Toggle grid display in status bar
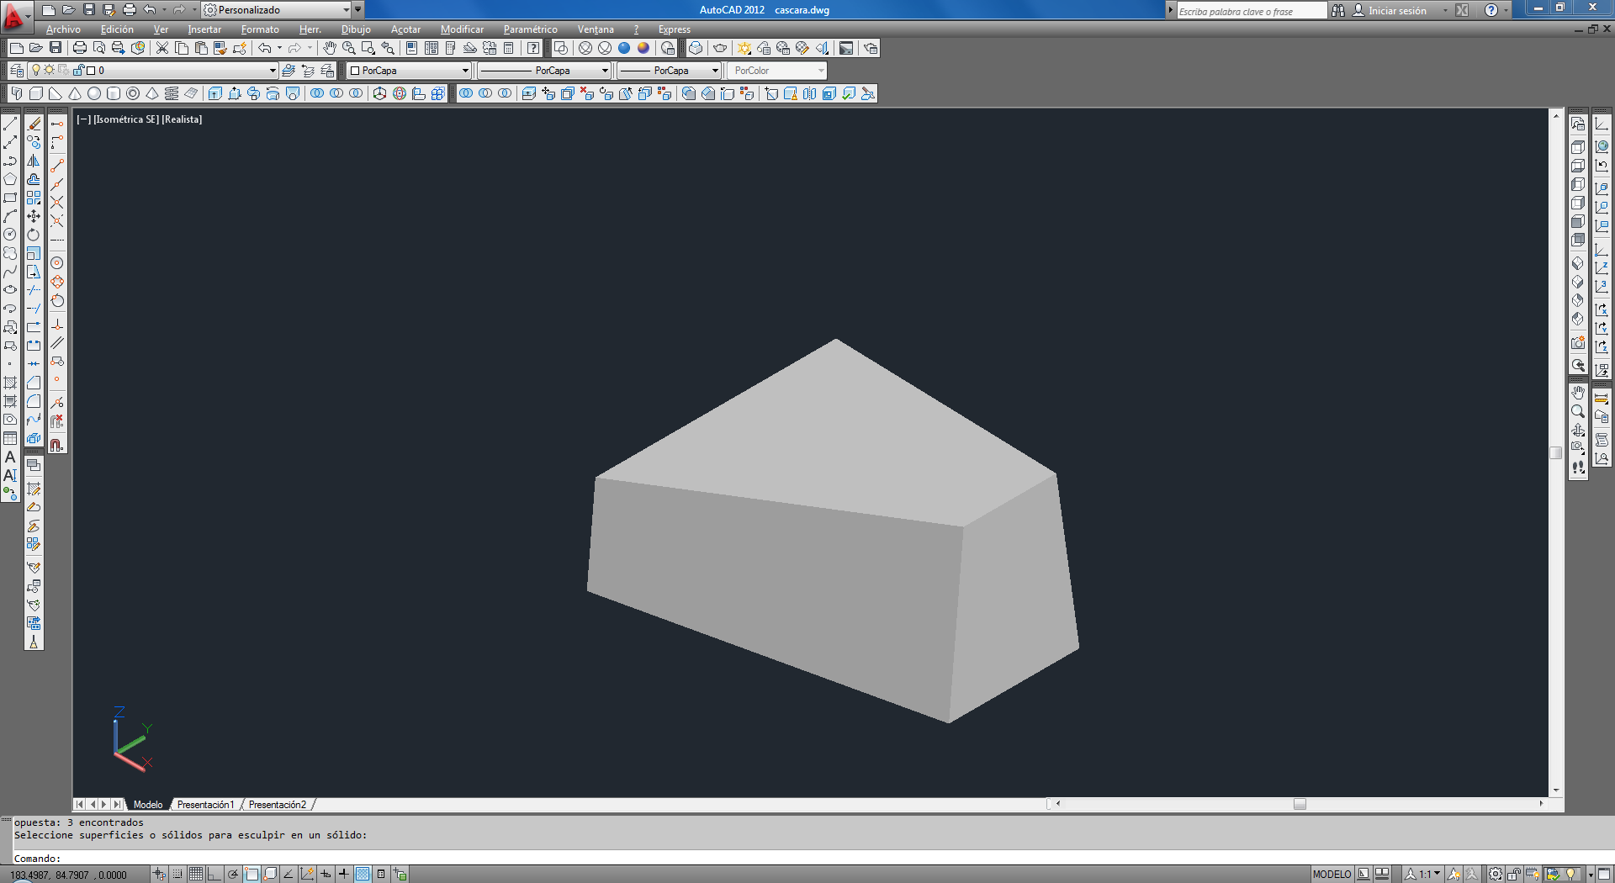Image resolution: width=1615 pixels, height=883 pixels. coord(196,875)
